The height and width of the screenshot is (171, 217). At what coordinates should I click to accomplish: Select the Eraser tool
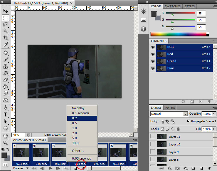(6, 80)
